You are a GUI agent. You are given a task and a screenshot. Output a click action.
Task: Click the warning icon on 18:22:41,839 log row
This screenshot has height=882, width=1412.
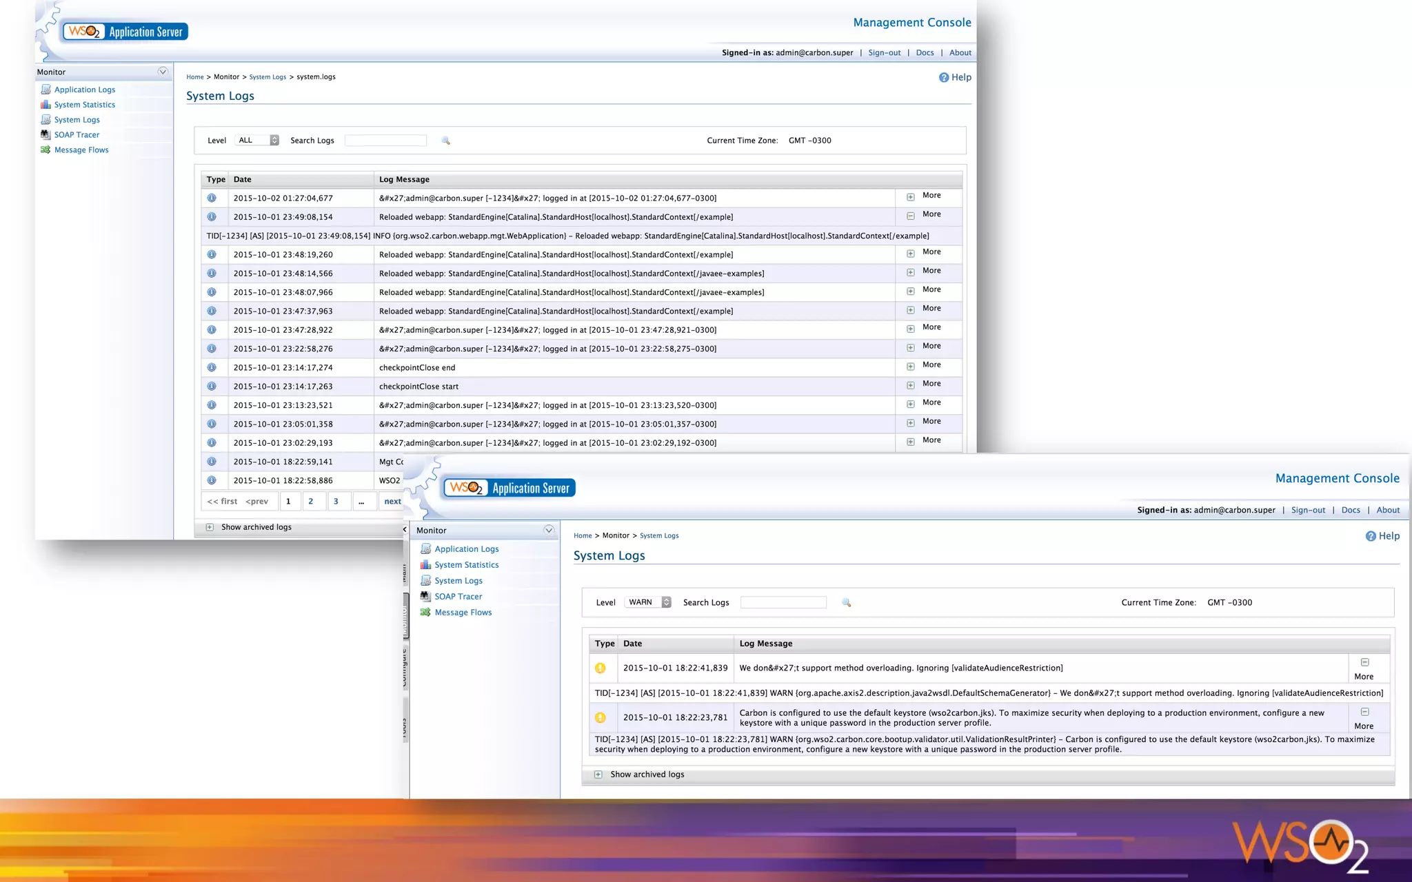point(601,668)
